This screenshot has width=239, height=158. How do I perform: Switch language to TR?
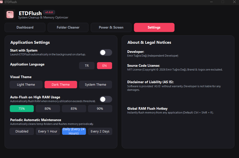click(x=87, y=65)
